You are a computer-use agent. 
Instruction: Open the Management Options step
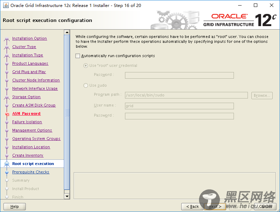tap(32, 130)
